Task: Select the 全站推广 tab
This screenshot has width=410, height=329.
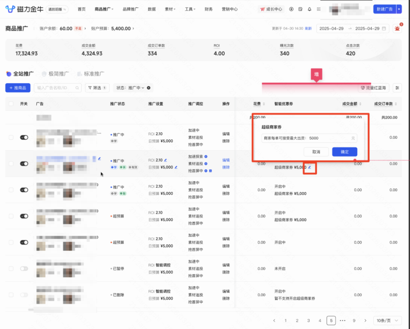Action: coord(20,74)
